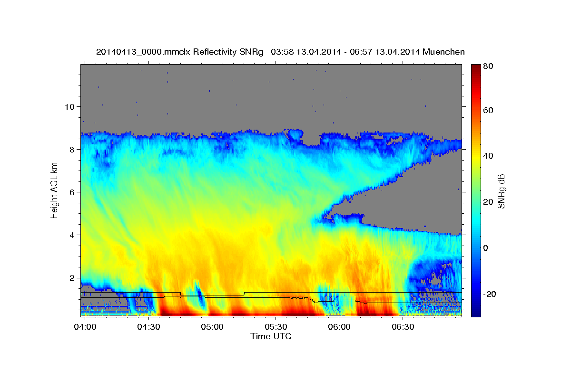
Task: Click the dark blue bottom of colorbar
Action: (475, 313)
